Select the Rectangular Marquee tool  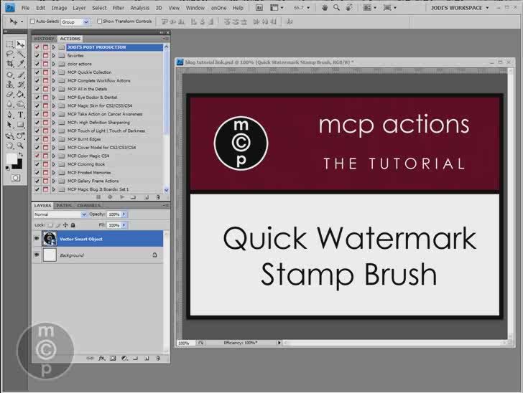click(x=9, y=44)
